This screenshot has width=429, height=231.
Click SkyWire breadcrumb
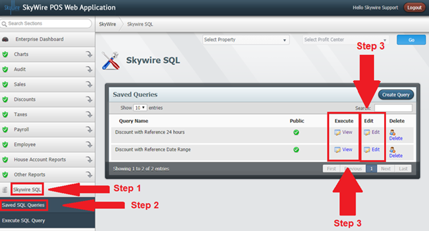pyautogui.click(x=107, y=24)
